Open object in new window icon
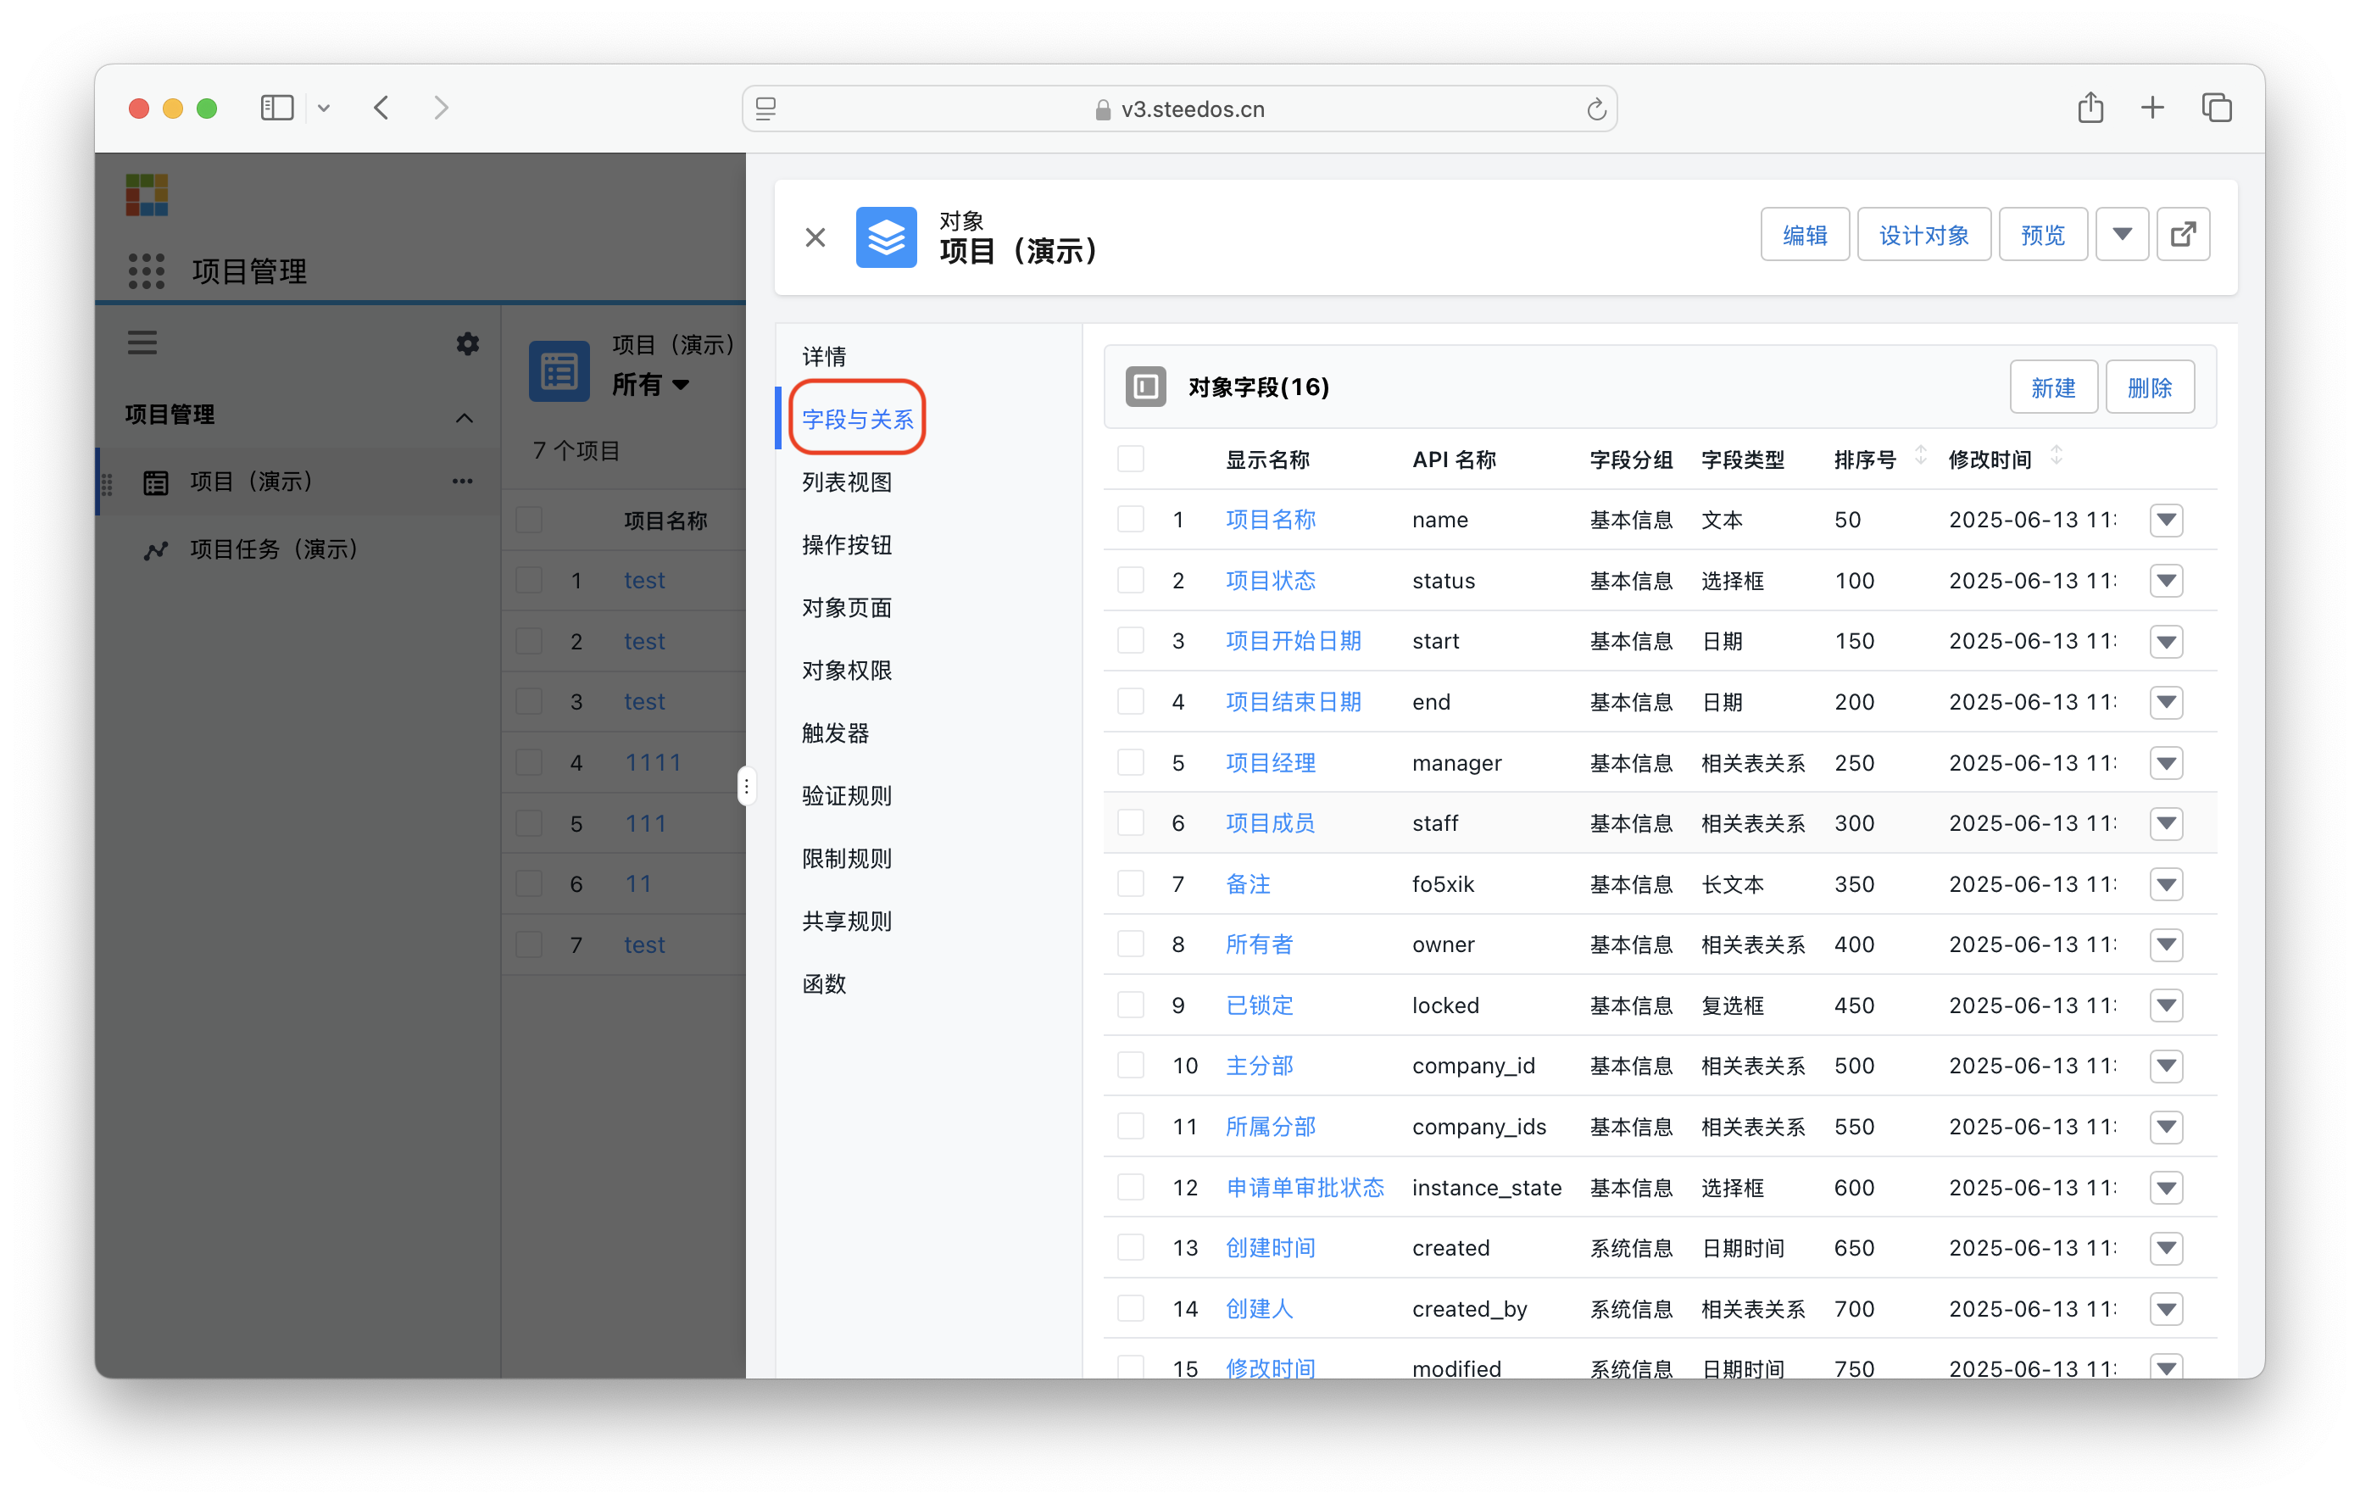 (x=2183, y=234)
